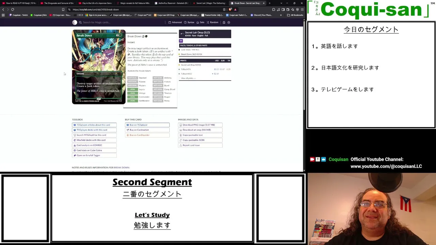436x245 pixels.
Task: Open the tab search dropdown arrow
Action: 281,3
